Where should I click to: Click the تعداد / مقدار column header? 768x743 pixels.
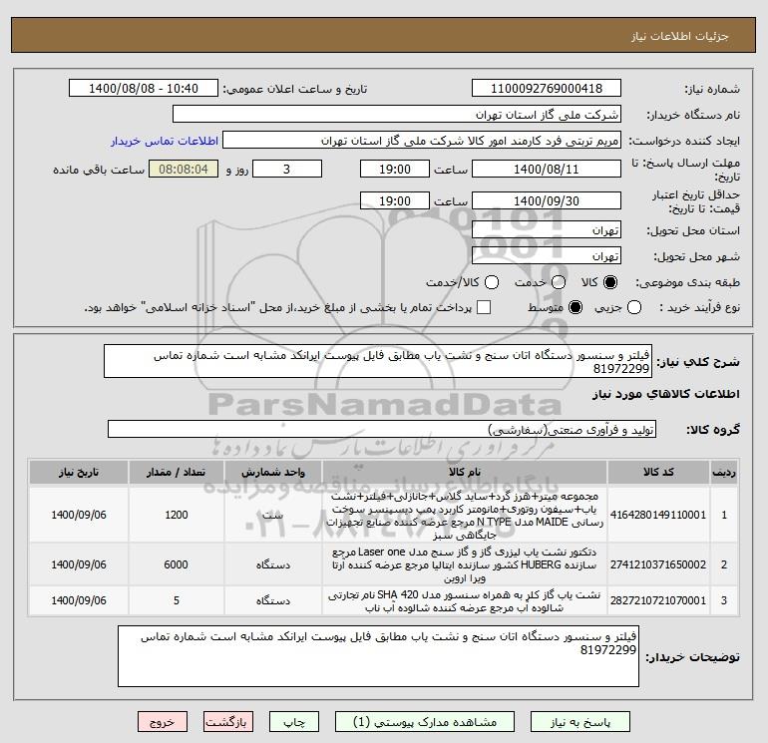point(177,472)
